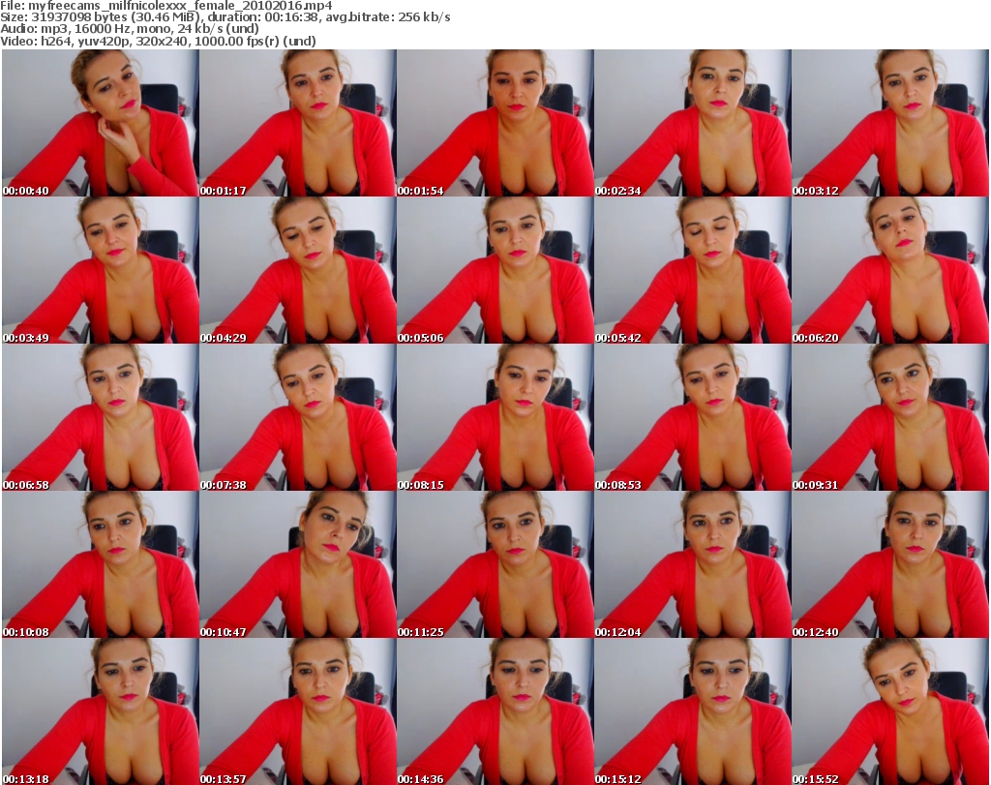Choose the frame labeled 00:11:25

(495, 564)
